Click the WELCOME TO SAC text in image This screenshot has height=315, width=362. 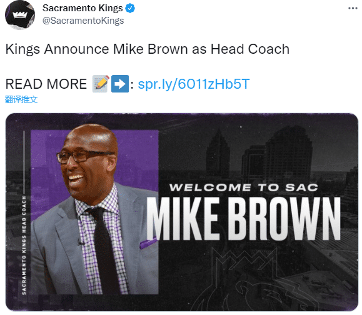pos(244,187)
